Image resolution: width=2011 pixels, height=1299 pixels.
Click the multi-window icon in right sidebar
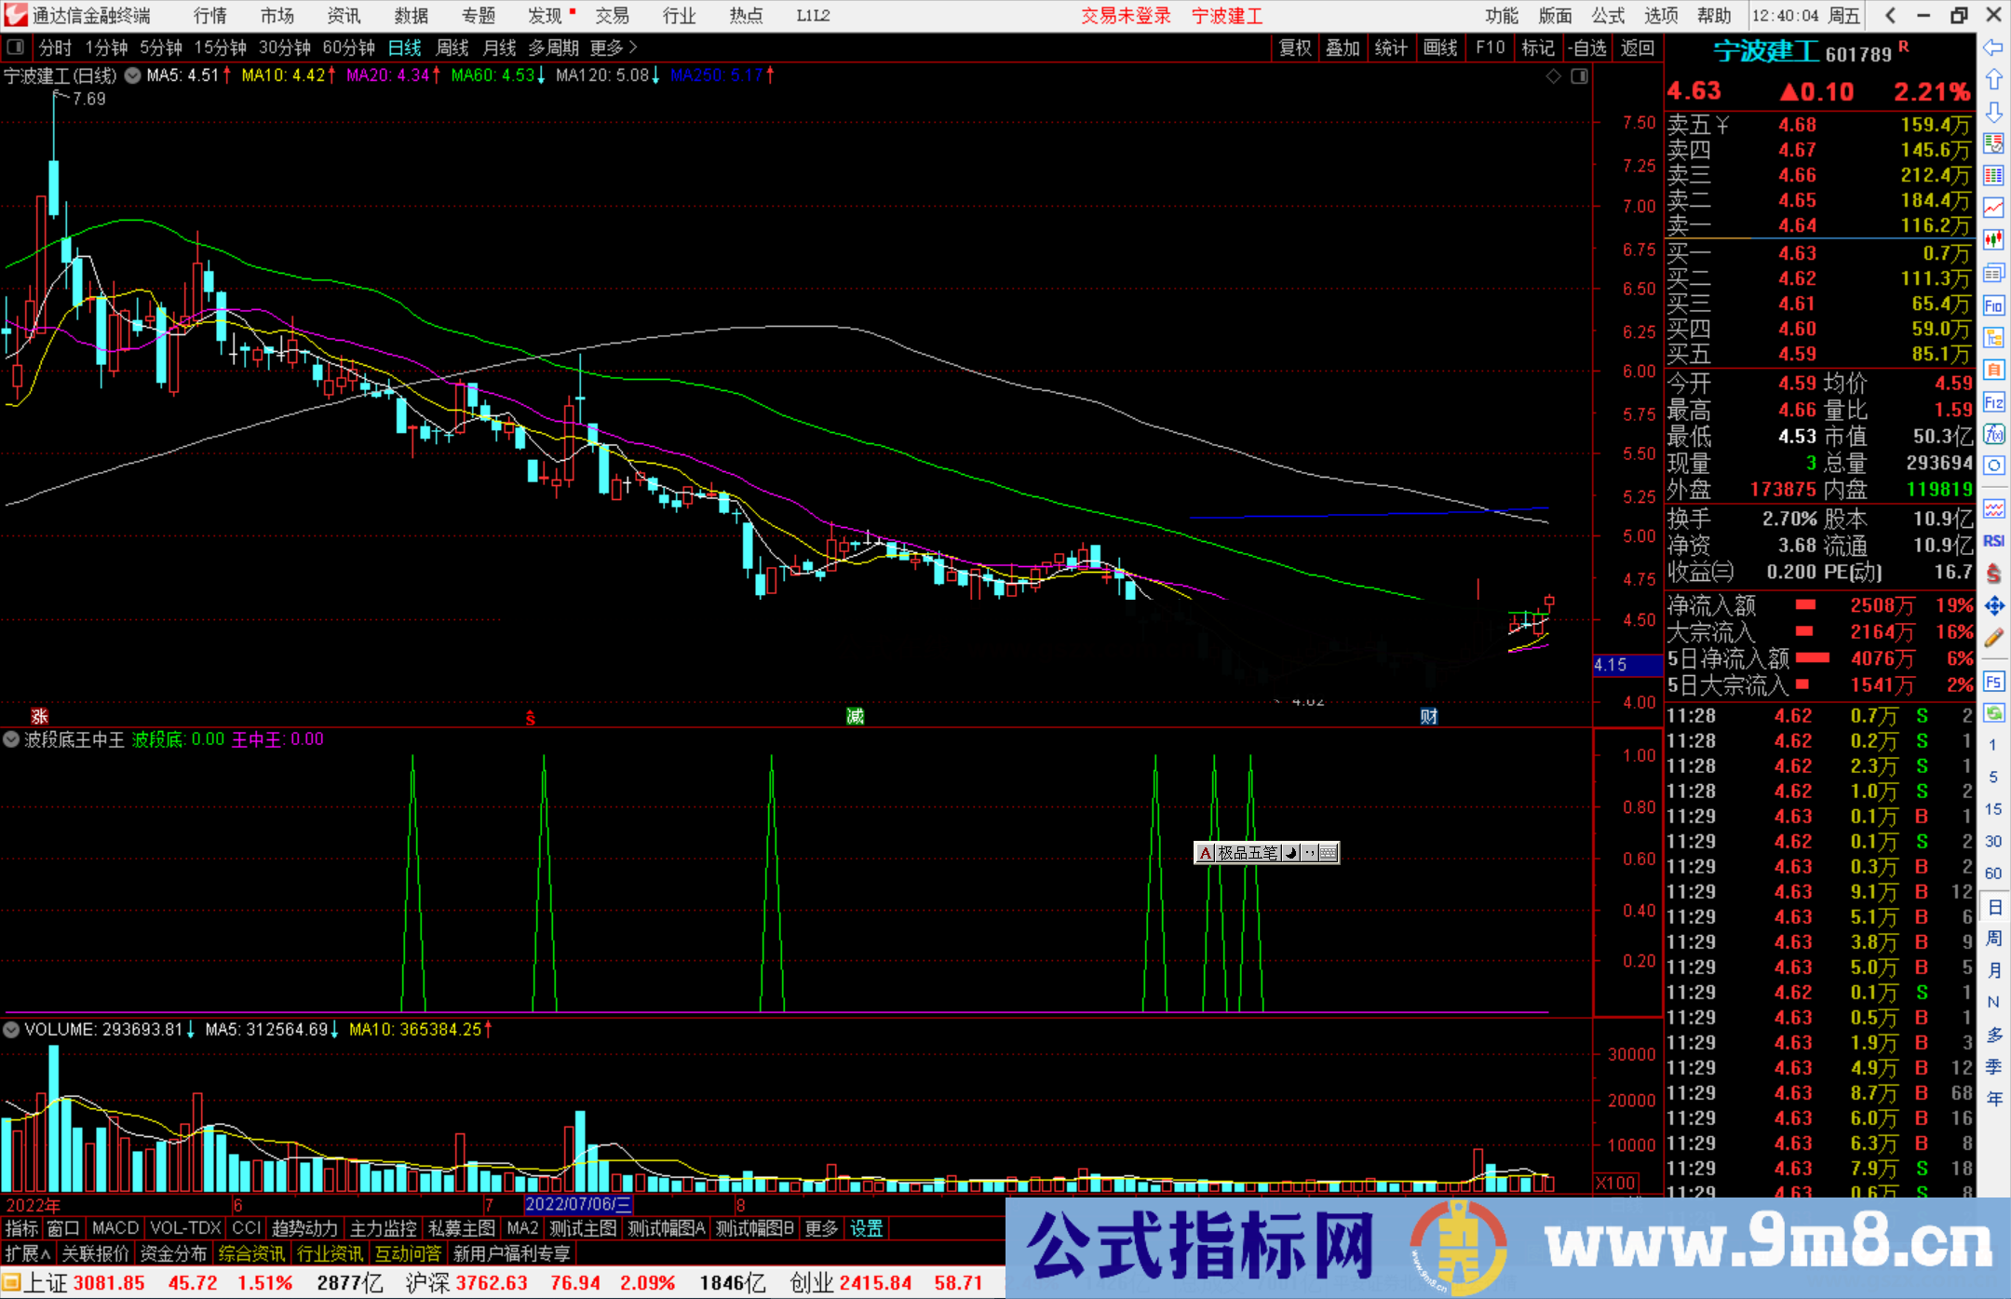point(1993,273)
